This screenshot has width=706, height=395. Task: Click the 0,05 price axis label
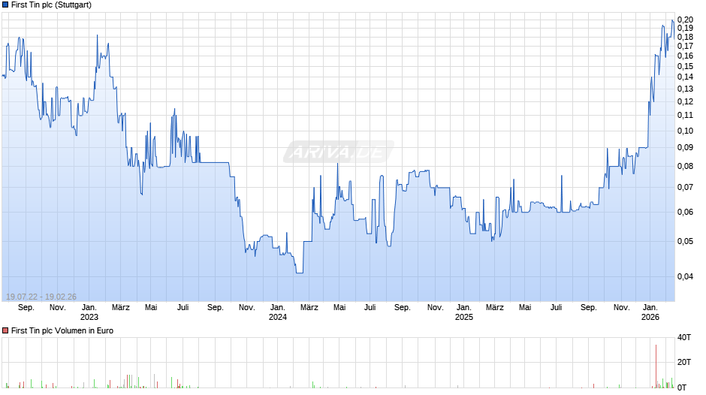(x=685, y=241)
